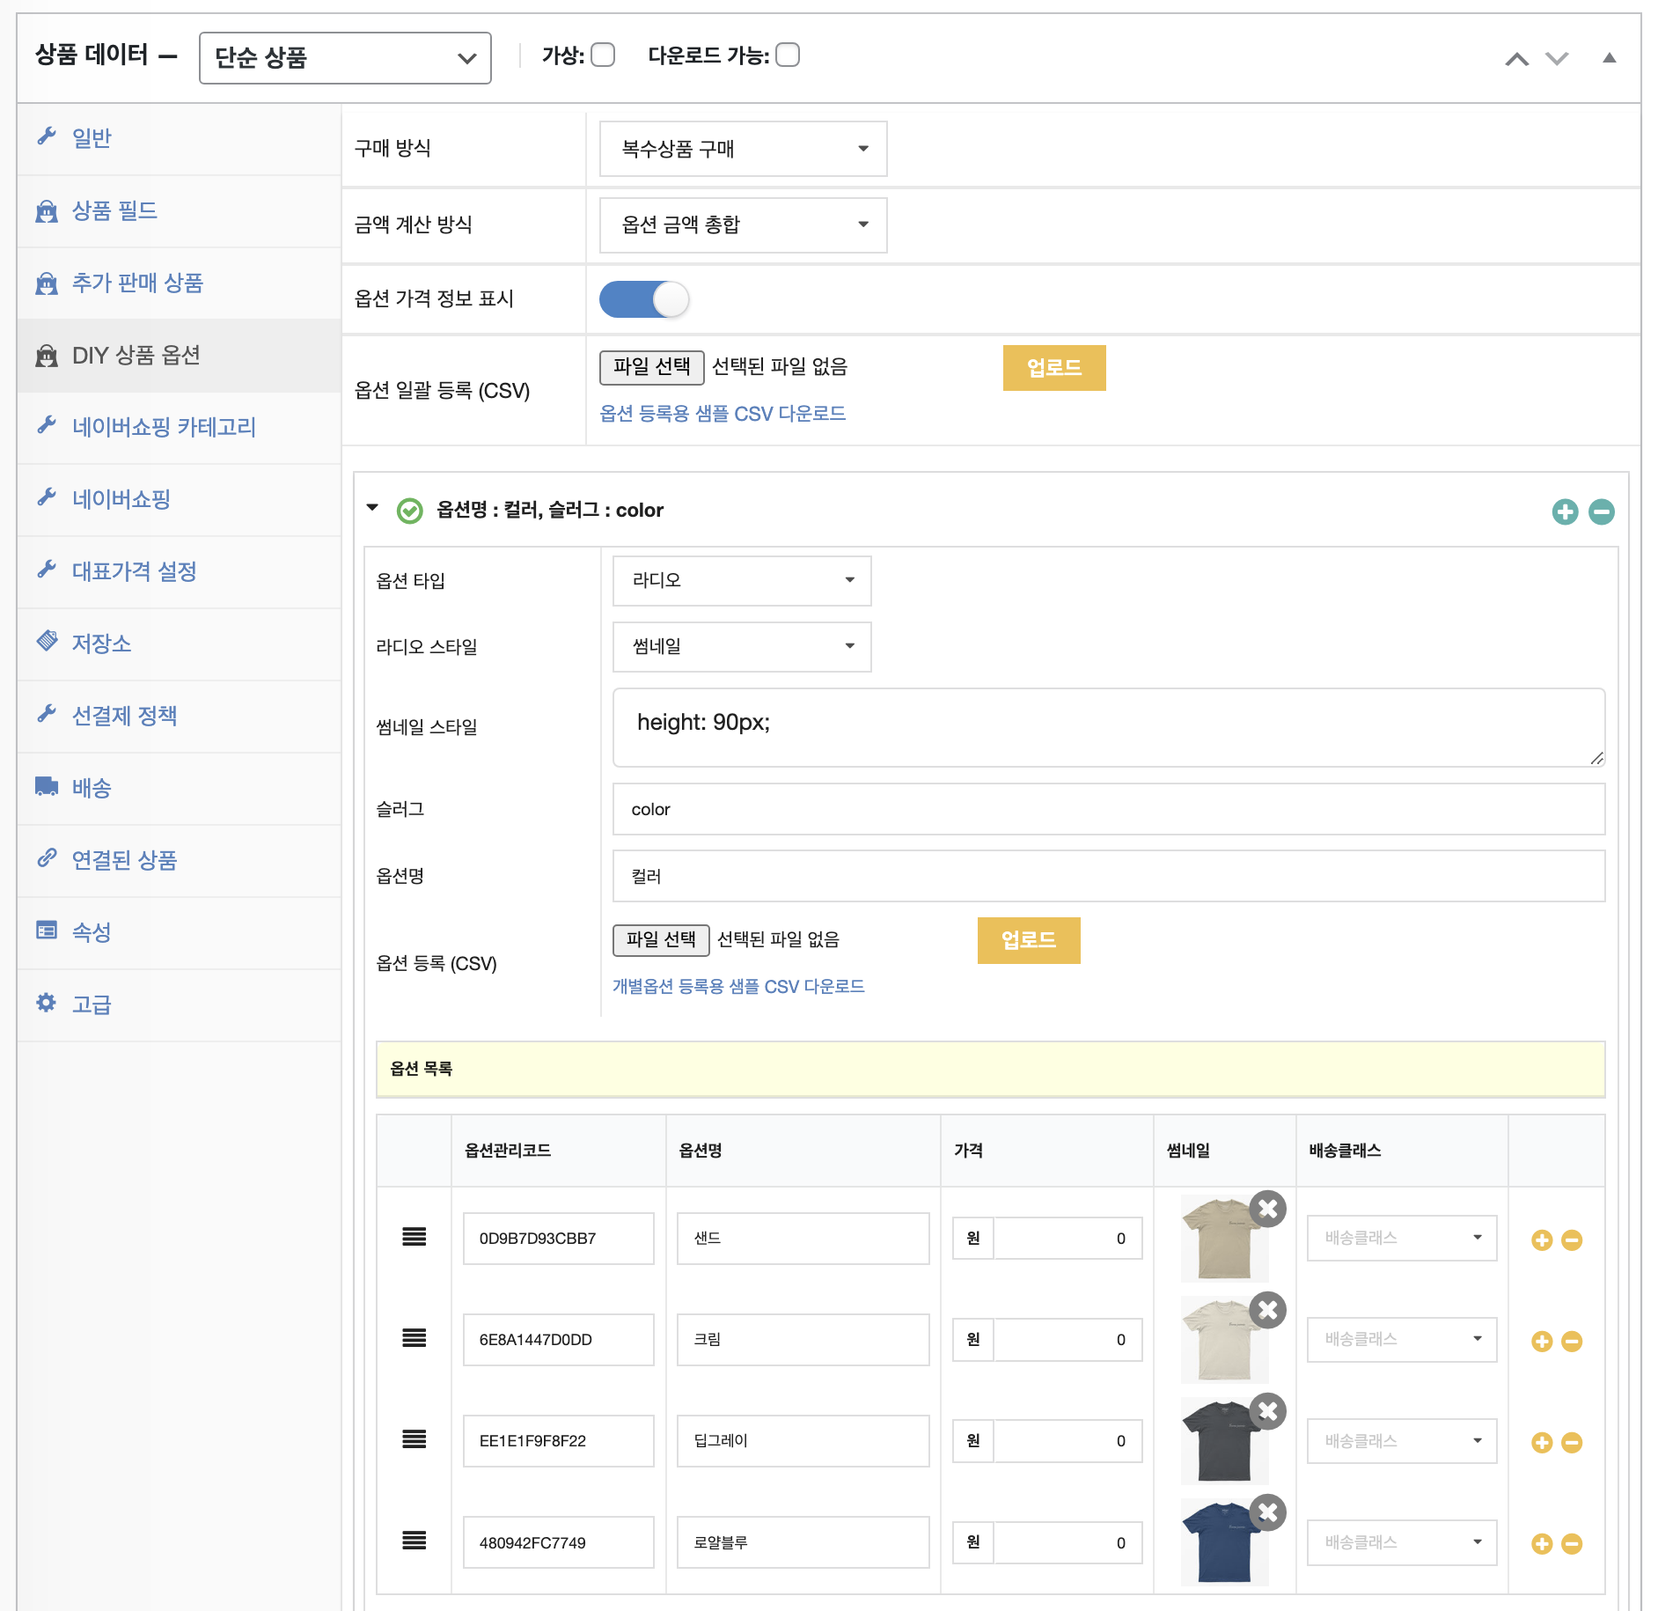
Task: Enable the 가상 checkbox
Action: coord(603,55)
